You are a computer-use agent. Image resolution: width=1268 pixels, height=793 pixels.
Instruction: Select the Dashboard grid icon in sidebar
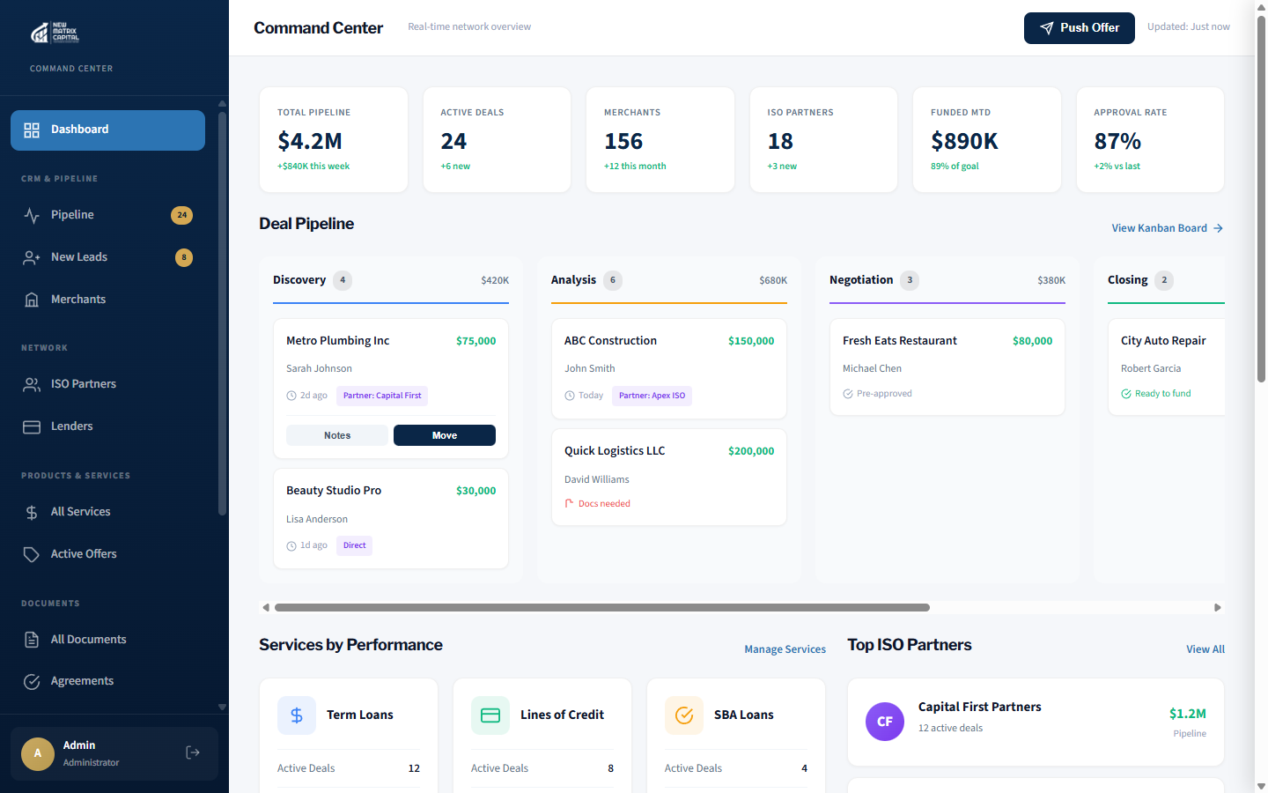click(x=32, y=129)
